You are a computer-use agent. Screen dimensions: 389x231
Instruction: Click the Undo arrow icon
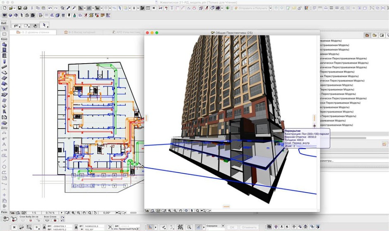pos(50,8)
